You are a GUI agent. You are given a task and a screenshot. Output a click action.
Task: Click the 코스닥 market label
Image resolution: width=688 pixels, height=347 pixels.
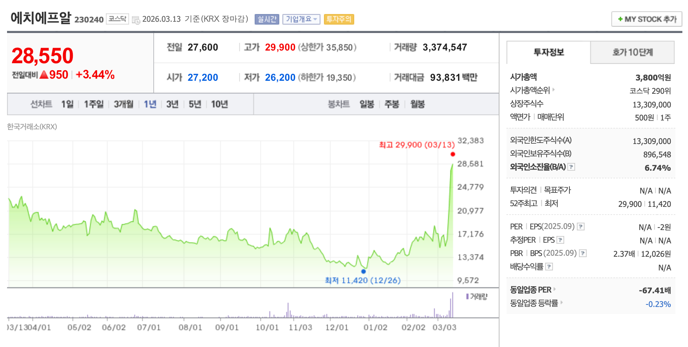117,19
